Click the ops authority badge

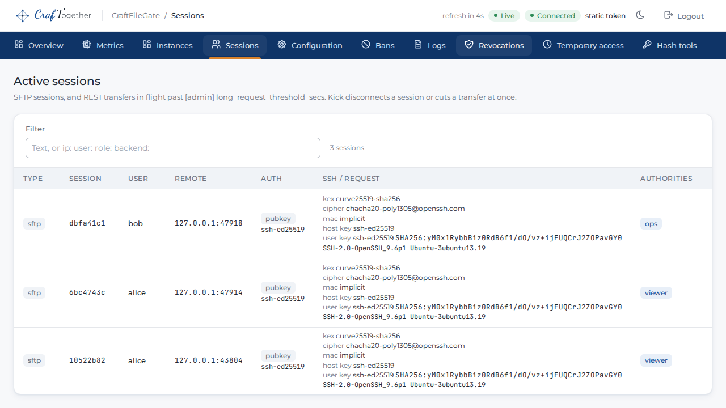(651, 223)
